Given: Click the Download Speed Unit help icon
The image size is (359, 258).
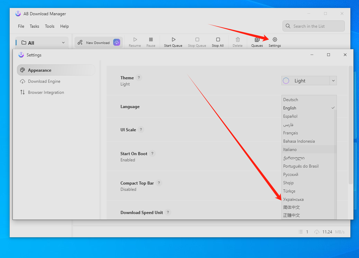Looking at the screenshot, I should coord(168,212).
